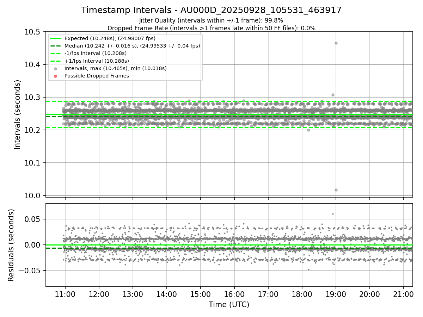The width and height of the screenshot is (423, 317).
Task: Click the 'Possible Dropped Frames' legend entry
Action: [x=97, y=76]
